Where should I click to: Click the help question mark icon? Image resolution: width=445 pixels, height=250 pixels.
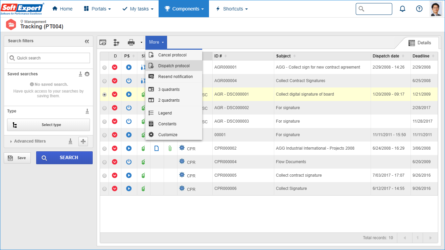pos(419,9)
